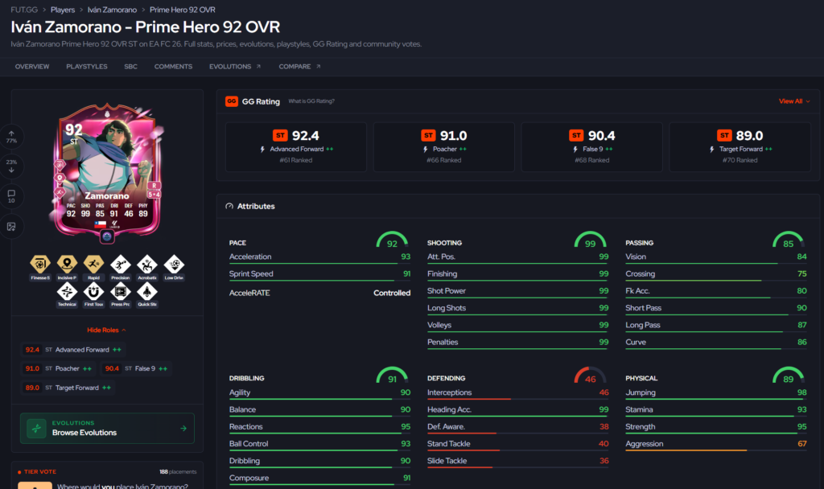This screenshot has width=824, height=489.
Task: Click the 91.0 ST Poacher role chip
Action: [58, 368]
